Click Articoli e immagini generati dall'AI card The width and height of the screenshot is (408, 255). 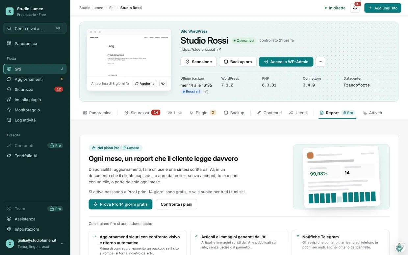tap(239, 243)
